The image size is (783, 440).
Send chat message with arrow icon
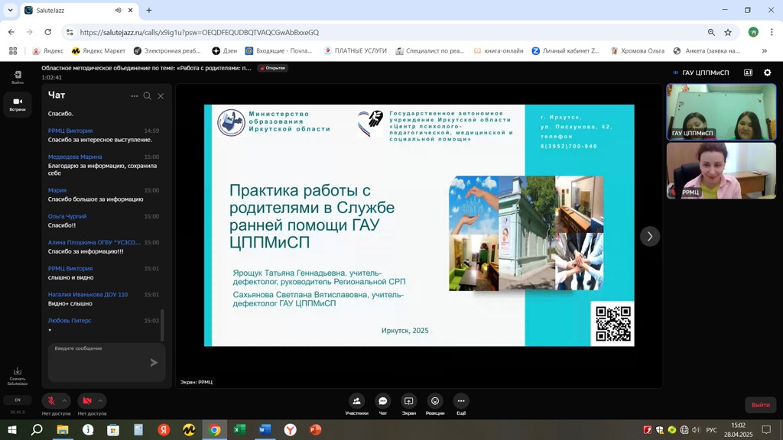coord(154,363)
